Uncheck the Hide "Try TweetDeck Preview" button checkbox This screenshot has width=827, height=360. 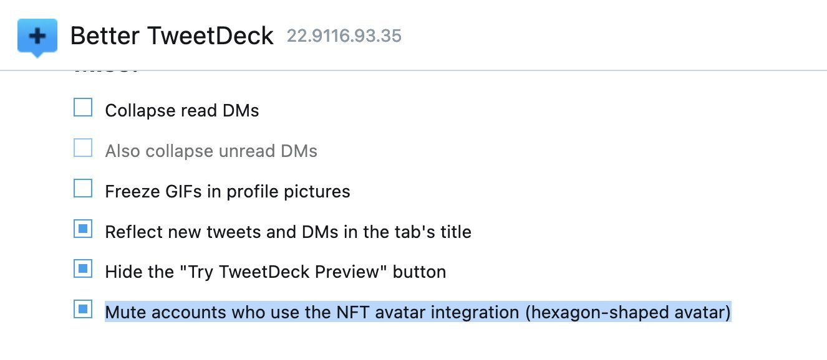click(x=83, y=269)
